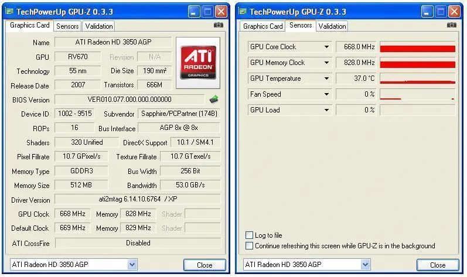Click the ATI Radeon logo image
Screen dimensions: 467x277
point(198,63)
